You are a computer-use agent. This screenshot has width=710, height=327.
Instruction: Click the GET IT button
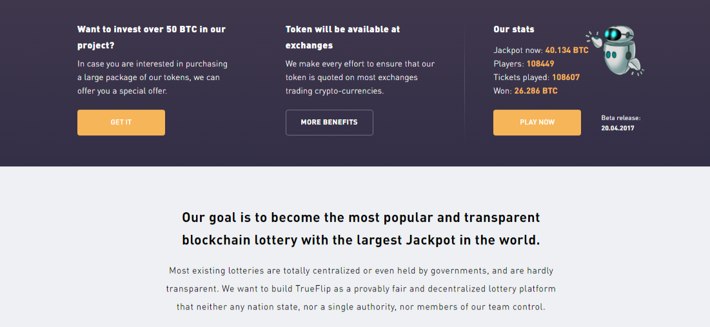pos(121,123)
